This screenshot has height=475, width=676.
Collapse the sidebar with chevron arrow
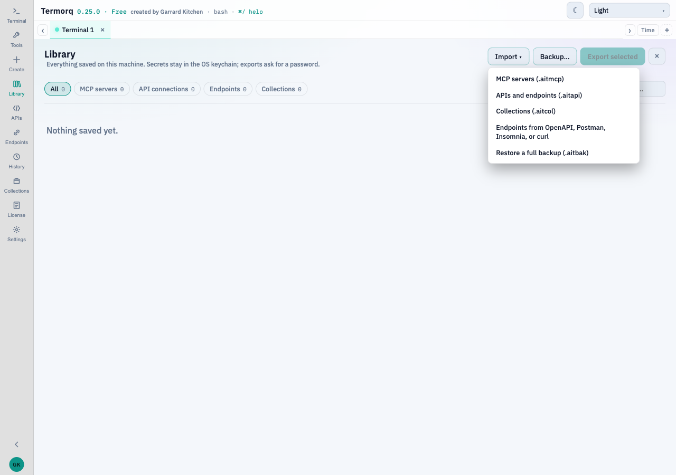(16, 444)
